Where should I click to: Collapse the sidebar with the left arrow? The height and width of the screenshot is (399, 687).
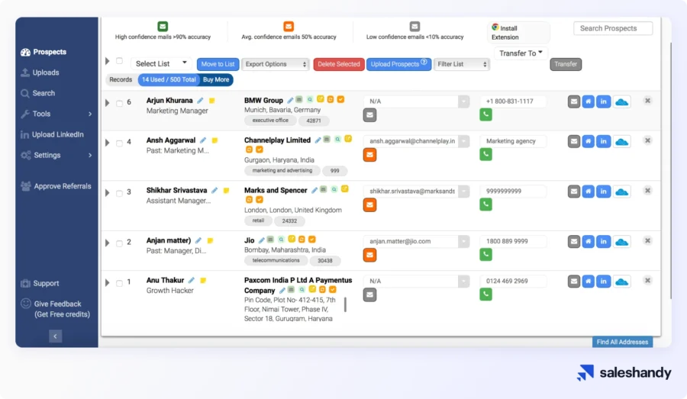[x=55, y=336]
